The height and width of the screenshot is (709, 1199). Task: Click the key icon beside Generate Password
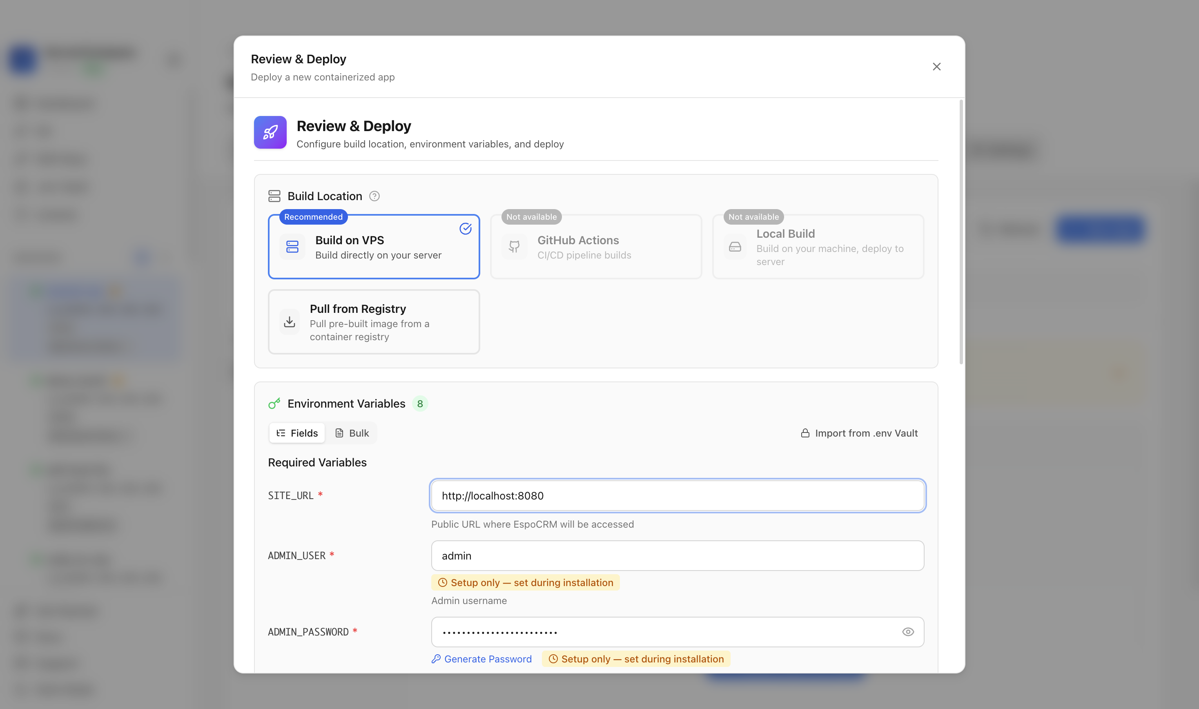click(436, 659)
